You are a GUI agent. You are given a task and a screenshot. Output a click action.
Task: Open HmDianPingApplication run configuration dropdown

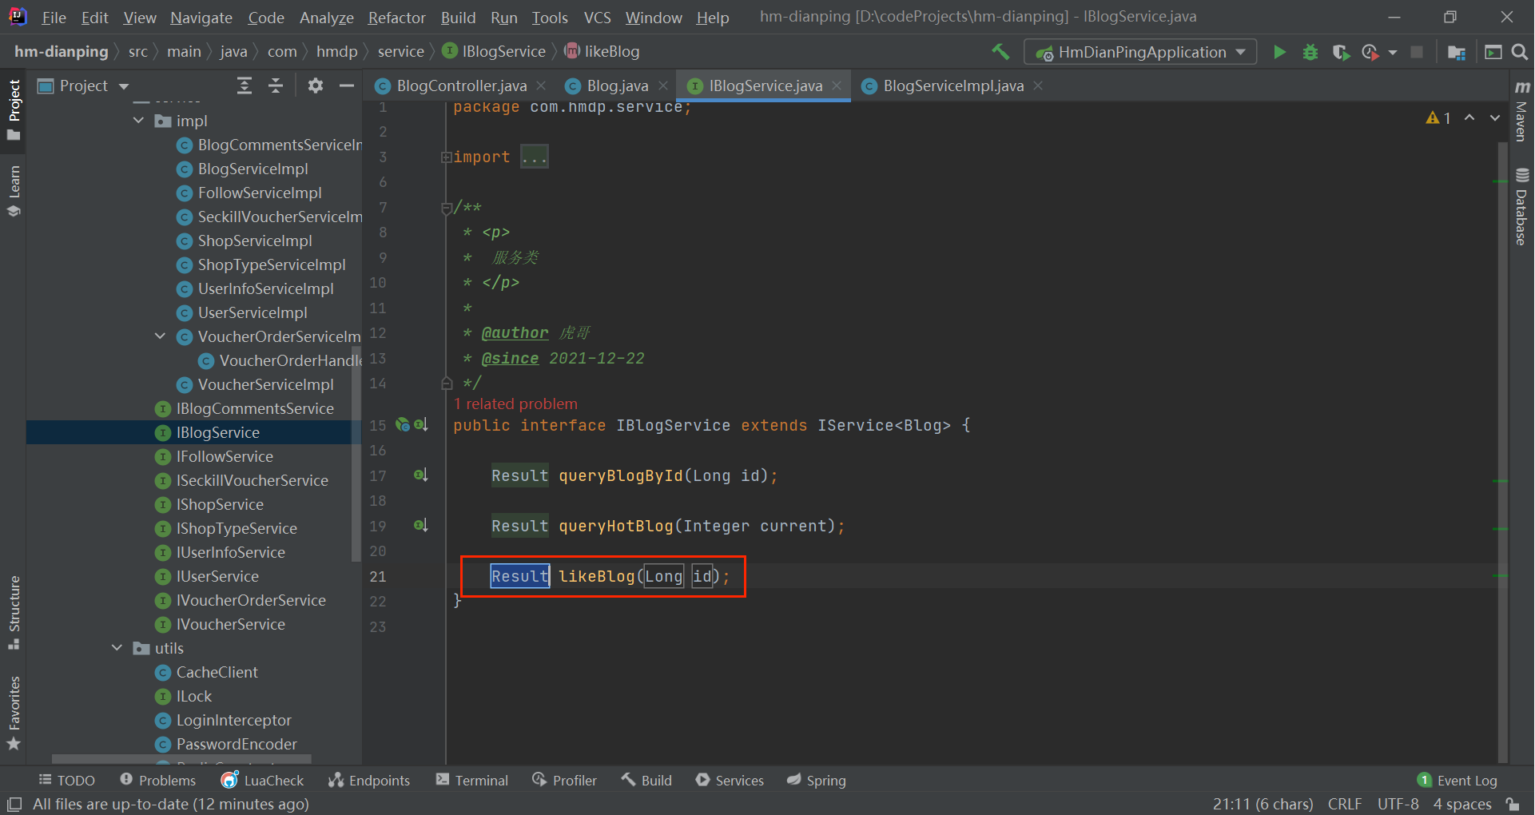[x=1140, y=52]
